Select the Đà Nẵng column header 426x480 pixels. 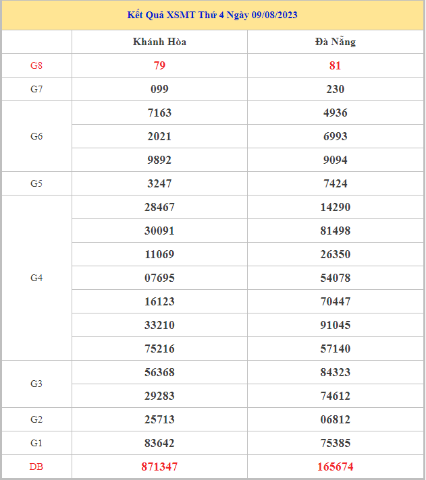click(x=335, y=42)
